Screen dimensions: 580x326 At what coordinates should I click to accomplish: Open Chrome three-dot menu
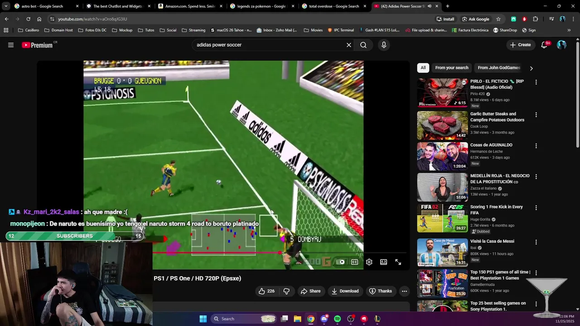point(573,19)
